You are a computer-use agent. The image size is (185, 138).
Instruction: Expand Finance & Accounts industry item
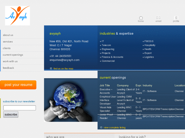(111, 57)
